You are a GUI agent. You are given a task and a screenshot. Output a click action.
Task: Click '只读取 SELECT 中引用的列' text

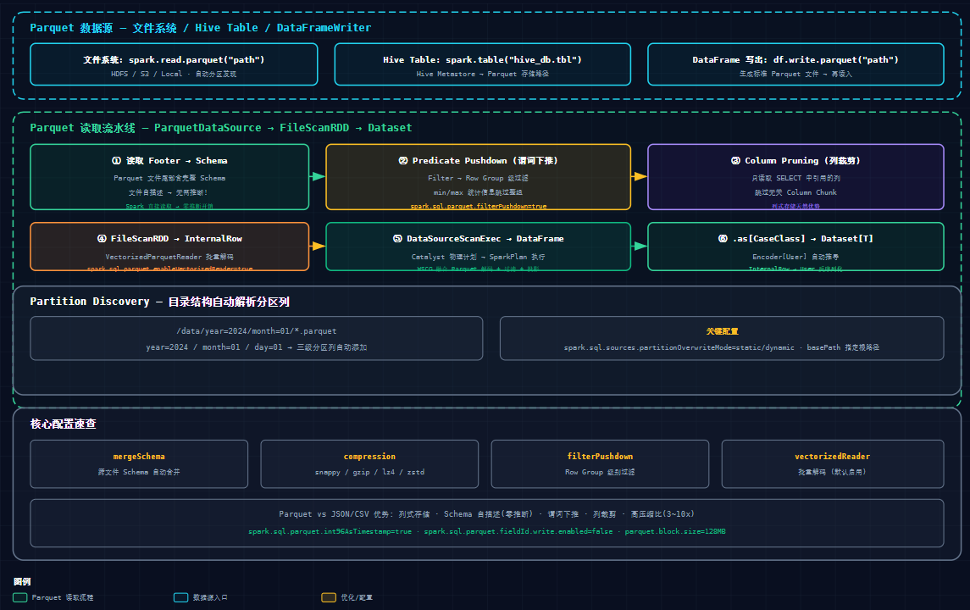tap(795, 178)
